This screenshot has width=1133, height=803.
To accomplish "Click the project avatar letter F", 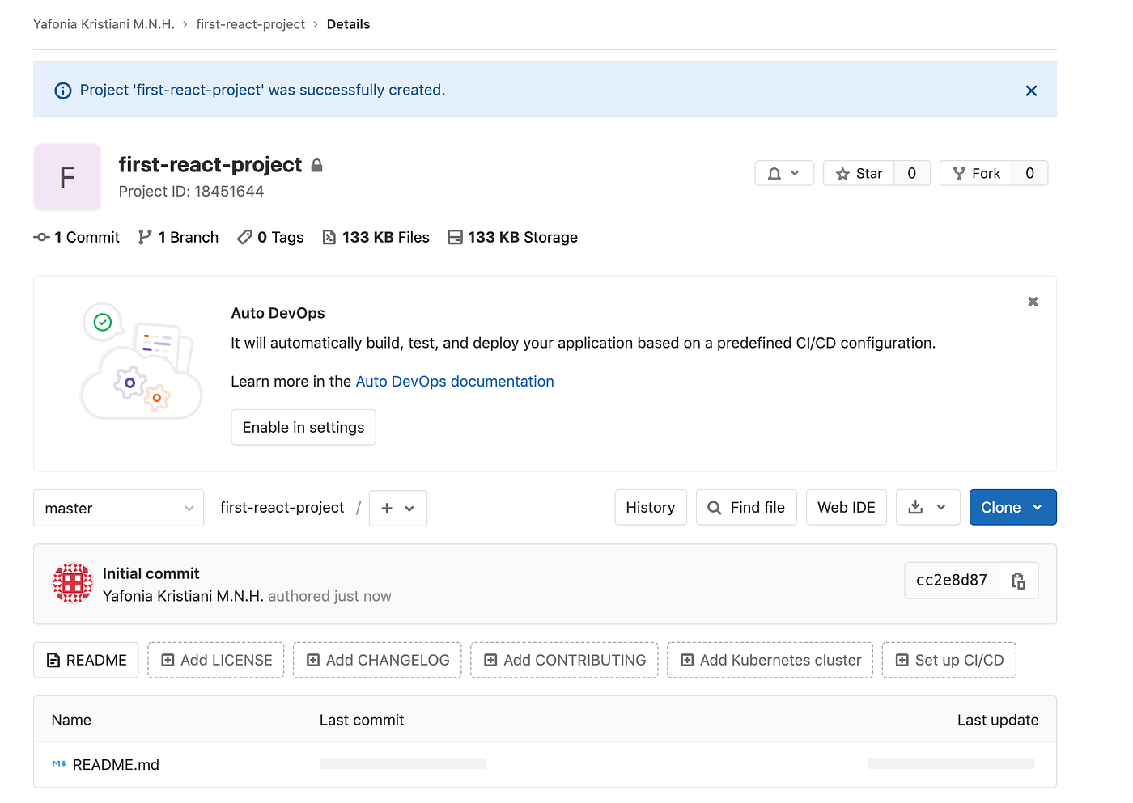I will click(x=67, y=177).
